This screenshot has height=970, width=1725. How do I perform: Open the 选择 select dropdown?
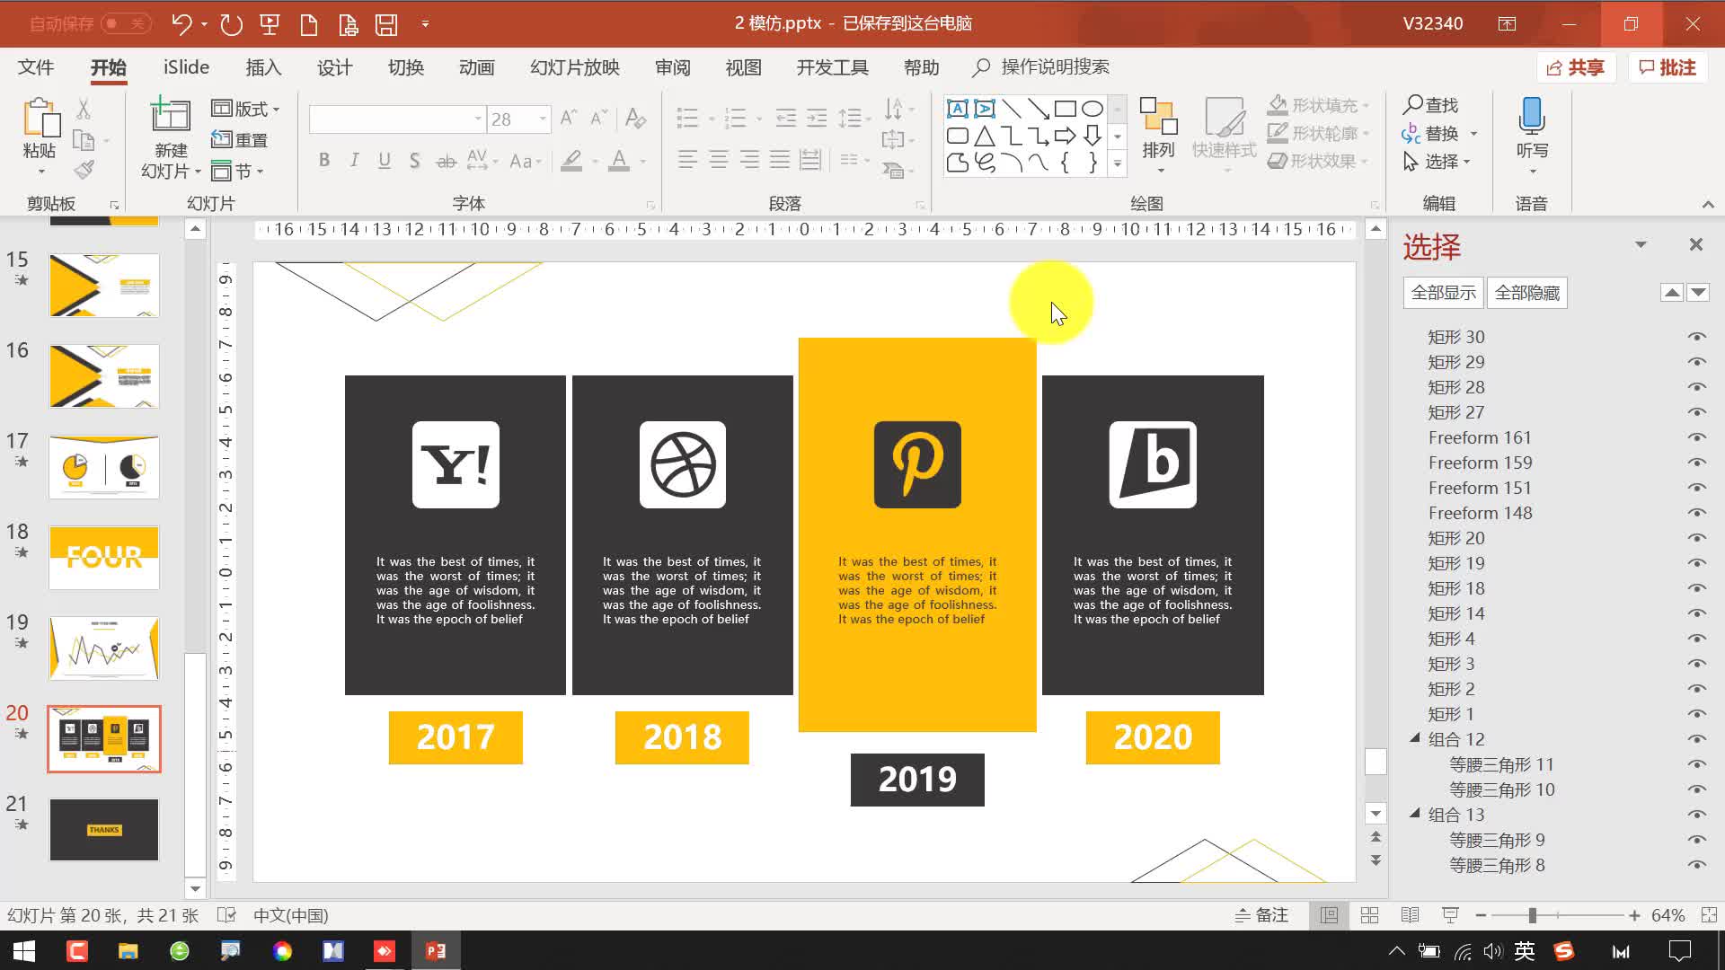coord(1437,162)
